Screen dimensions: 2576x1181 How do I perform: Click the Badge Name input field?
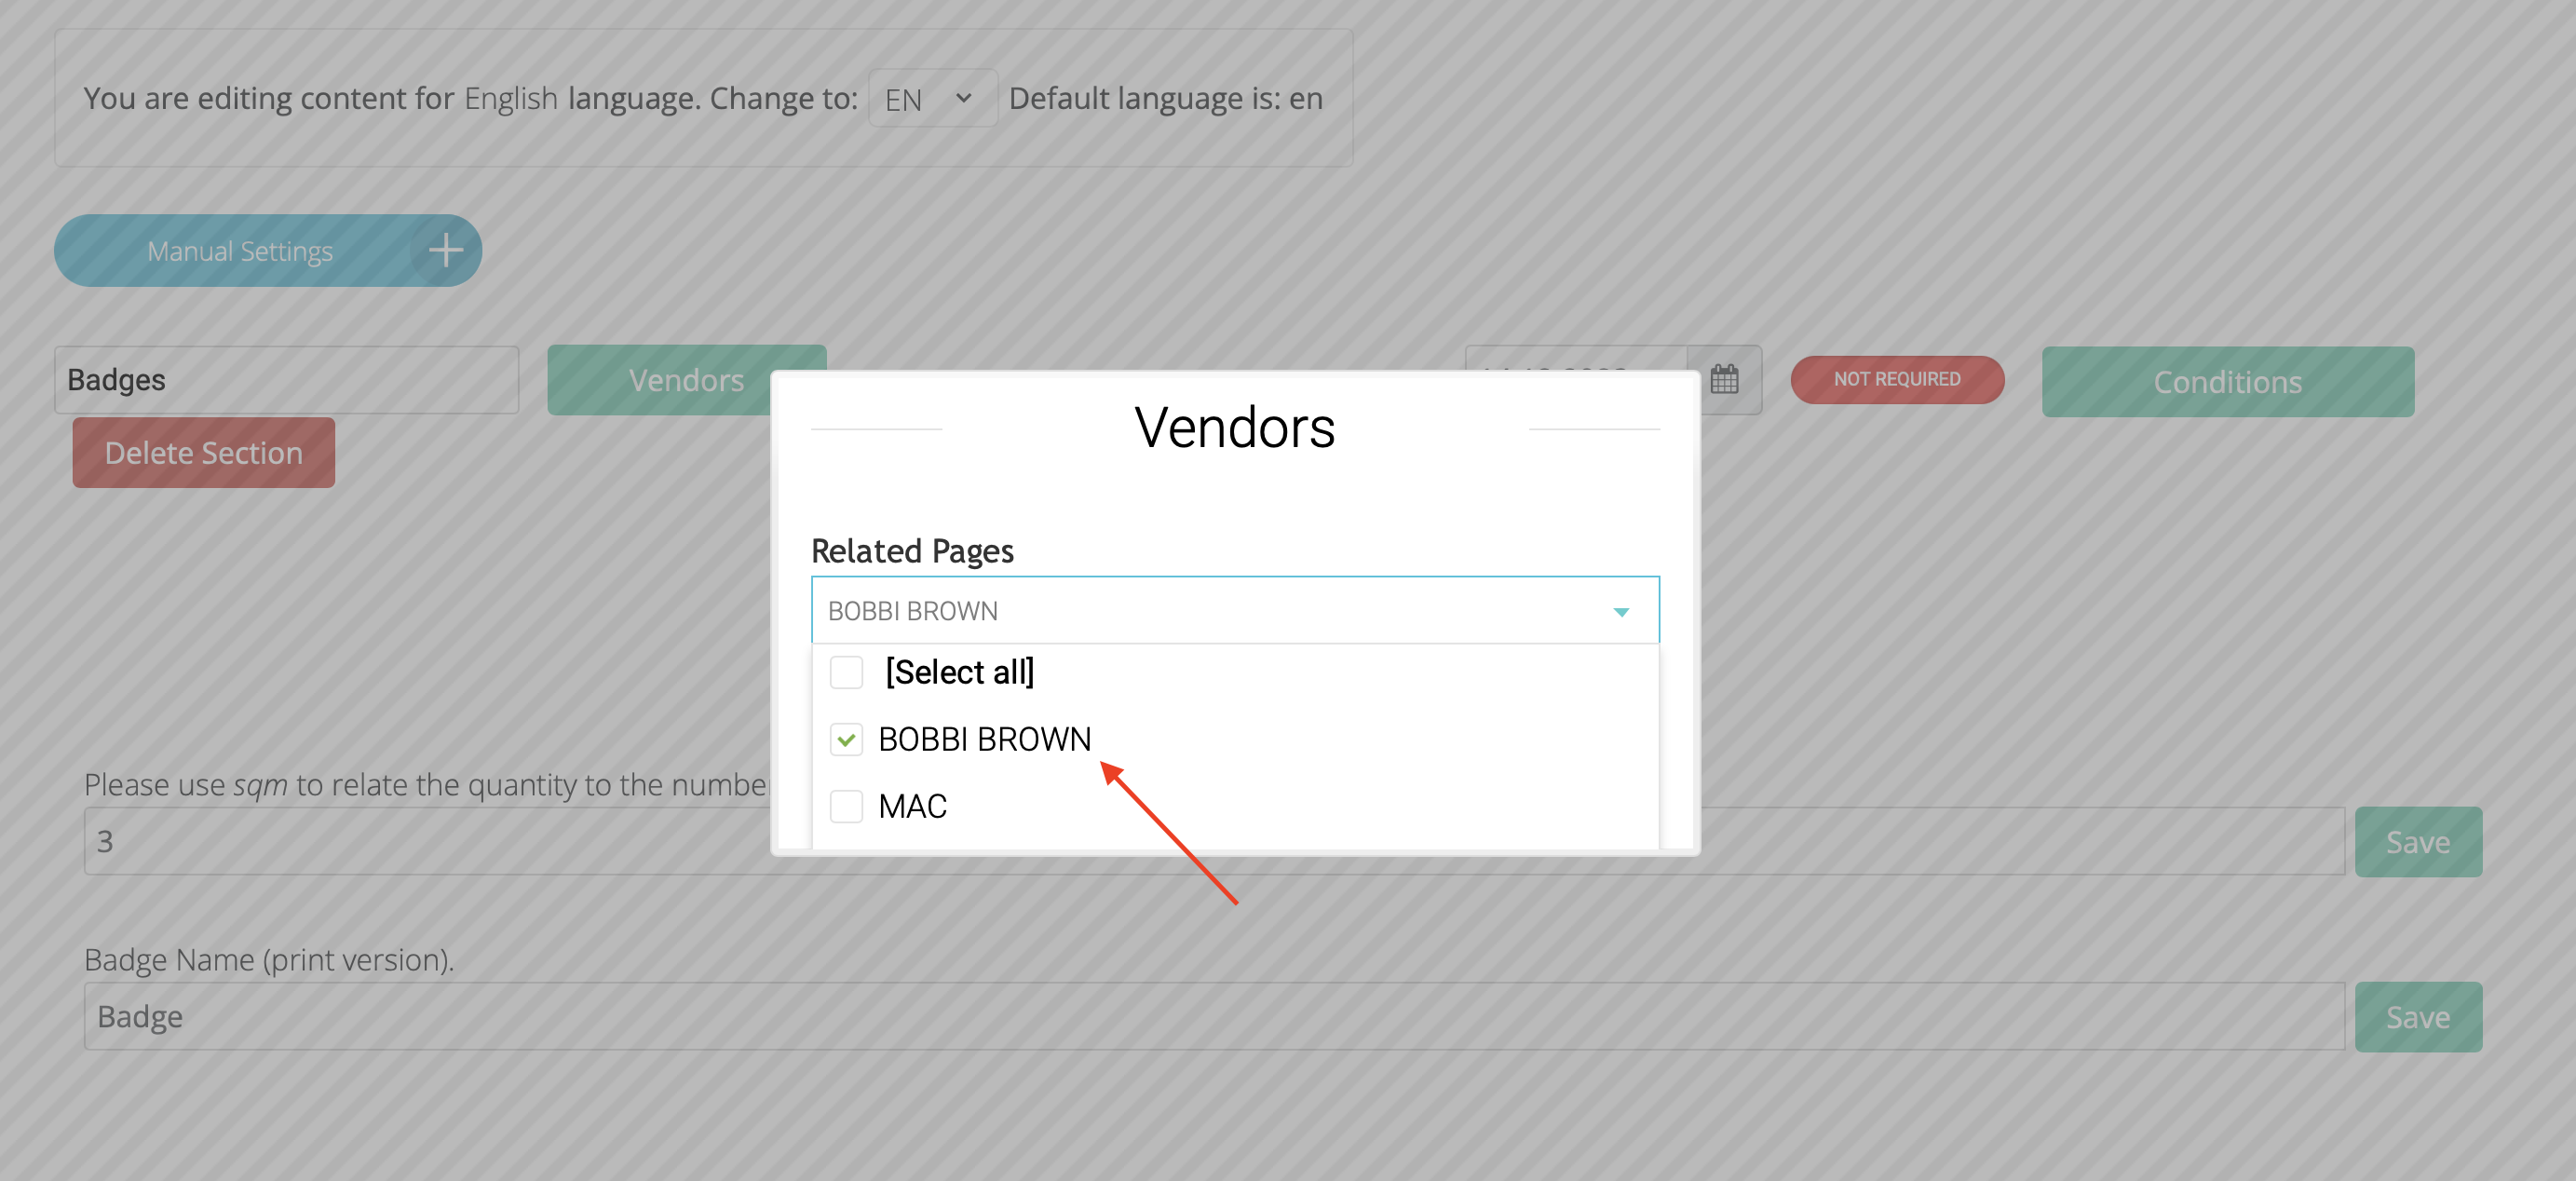pyautogui.click(x=1213, y=1017)
